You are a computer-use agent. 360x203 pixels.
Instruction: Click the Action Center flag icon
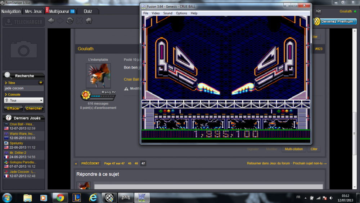click(325, 198)
